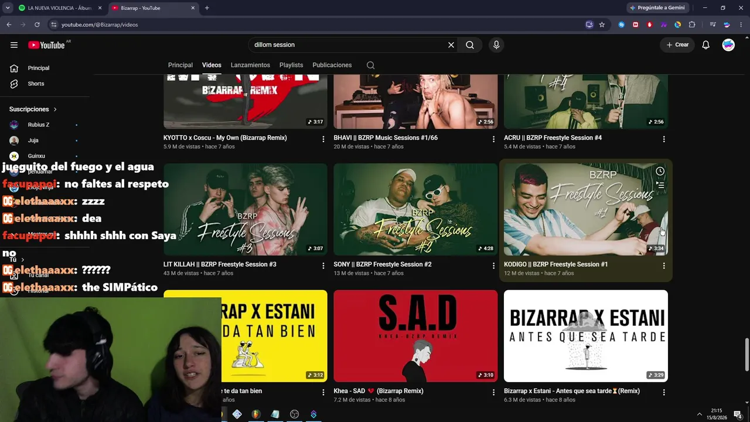The image size is (750, 422).
Task: Start voice search with the microphone
Action: pyautogui.click(x=496, y=45)
